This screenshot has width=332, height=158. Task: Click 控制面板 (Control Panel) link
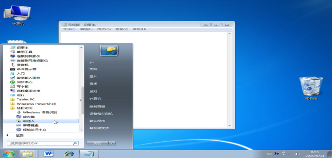(97, 106)
